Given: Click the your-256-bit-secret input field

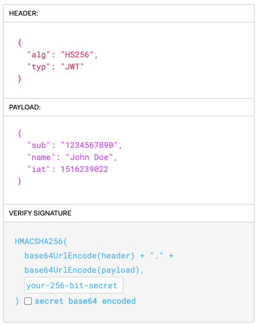Looking at the screenshot, I should coord(73,285).
